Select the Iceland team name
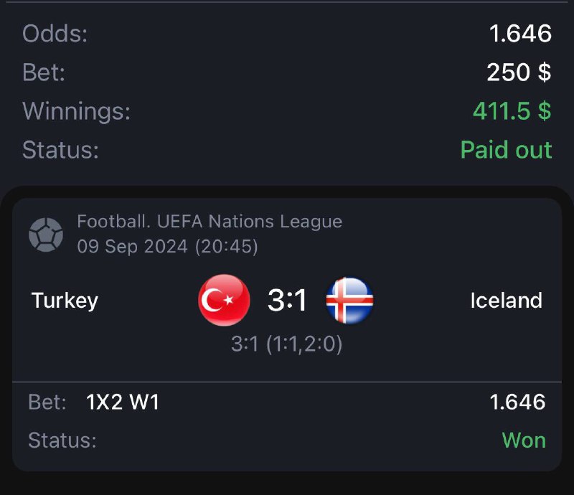The width and height of the screenshot is (574, 495). pyautogui.click(x=506, y=300)
